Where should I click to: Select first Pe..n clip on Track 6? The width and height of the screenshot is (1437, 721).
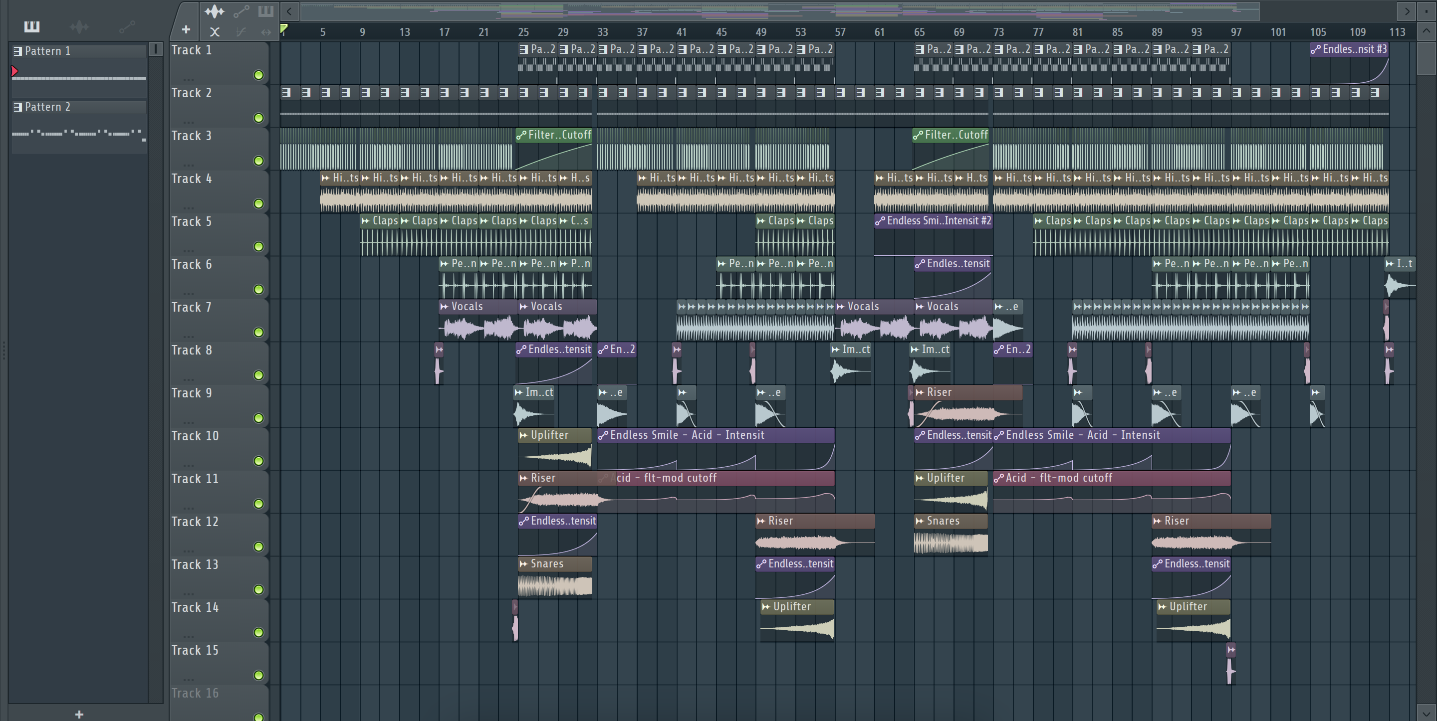(459, 277)
